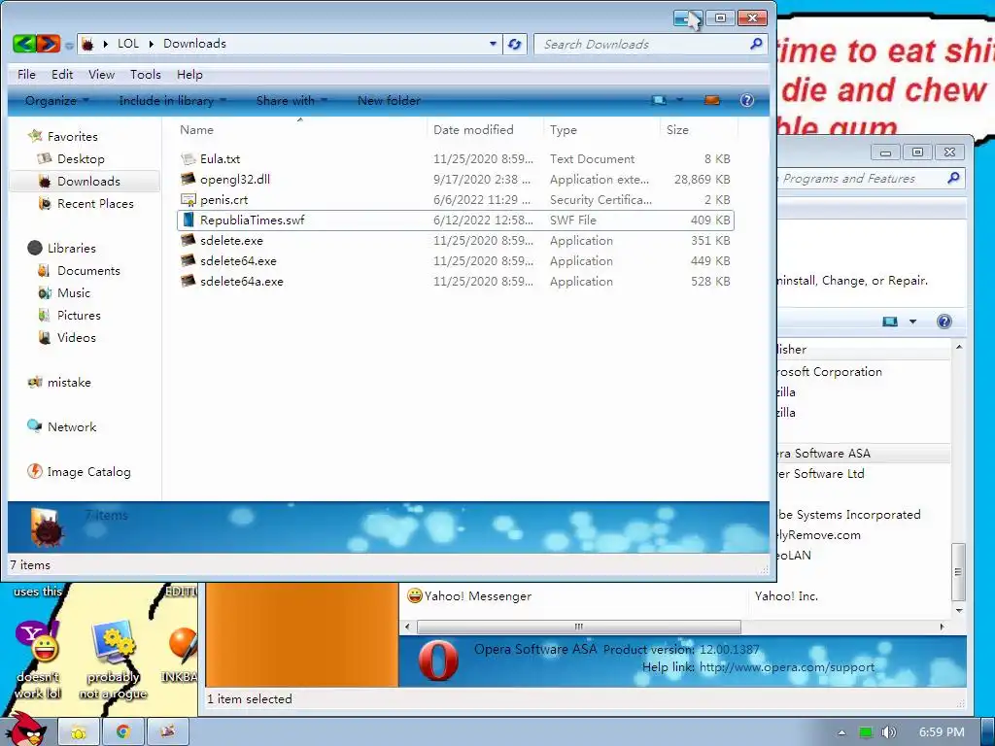Image resolution: width=995 pixels, height=746 pixels.
Task: Select the sdelete.exe application icon
Action: click(188, 241)
